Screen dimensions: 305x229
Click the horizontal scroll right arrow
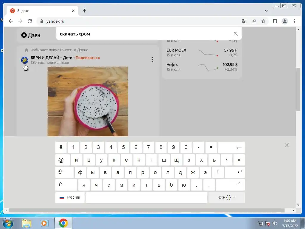point(293,210)
